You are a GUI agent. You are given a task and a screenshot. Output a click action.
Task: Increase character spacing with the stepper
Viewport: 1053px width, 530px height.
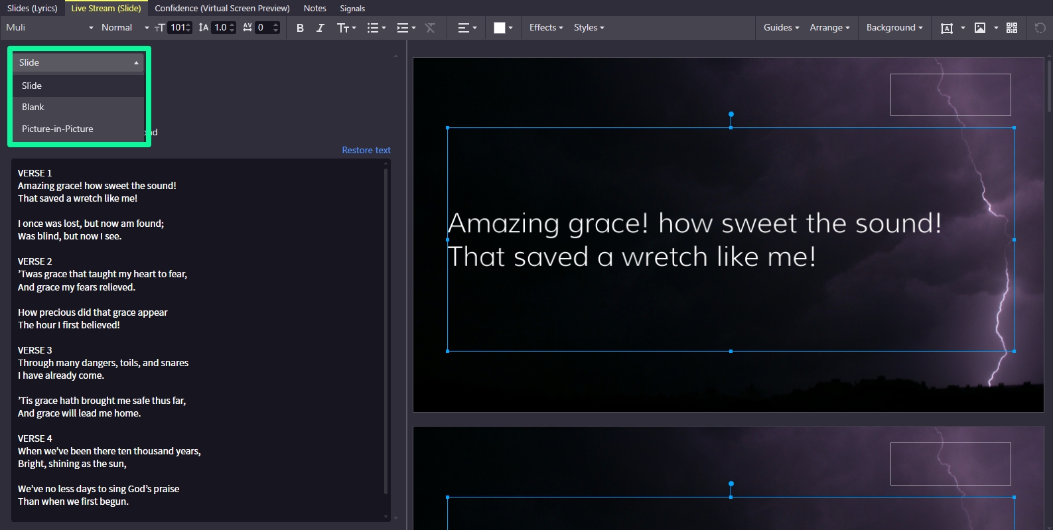click(x=276, y=25)
